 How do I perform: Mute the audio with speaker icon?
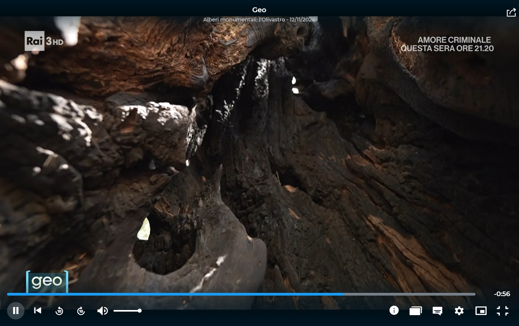102,311
